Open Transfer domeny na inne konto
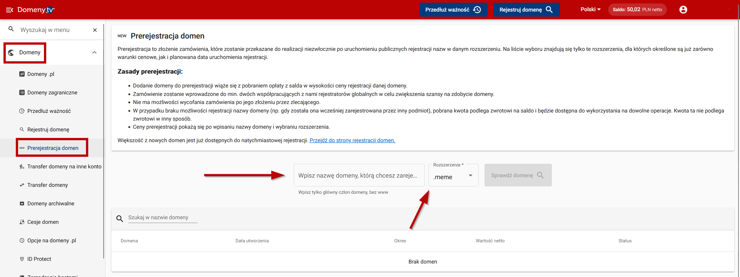 [x=64, y=166]
